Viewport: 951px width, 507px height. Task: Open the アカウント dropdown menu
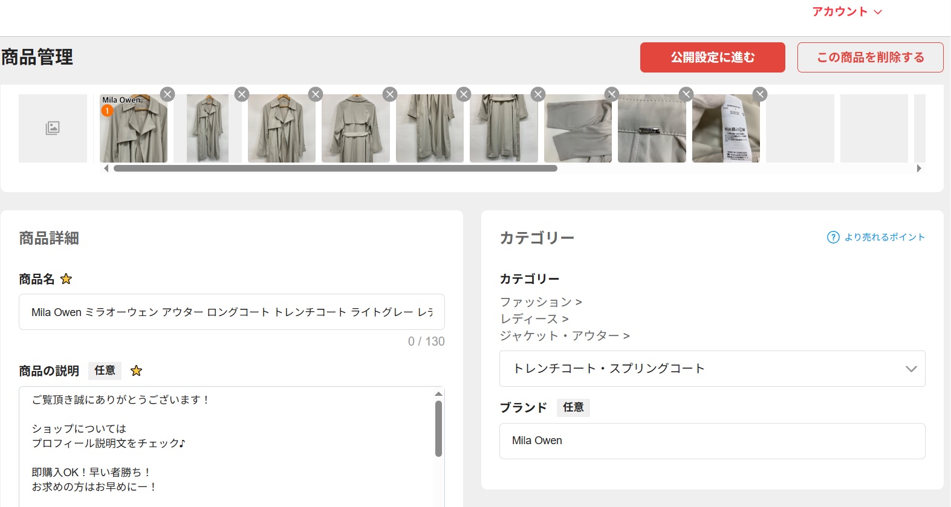tap(846, 12)
